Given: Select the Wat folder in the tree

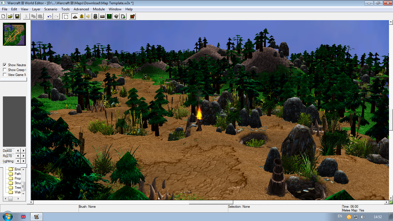Looking at the screenshot, I should [15, 192].
